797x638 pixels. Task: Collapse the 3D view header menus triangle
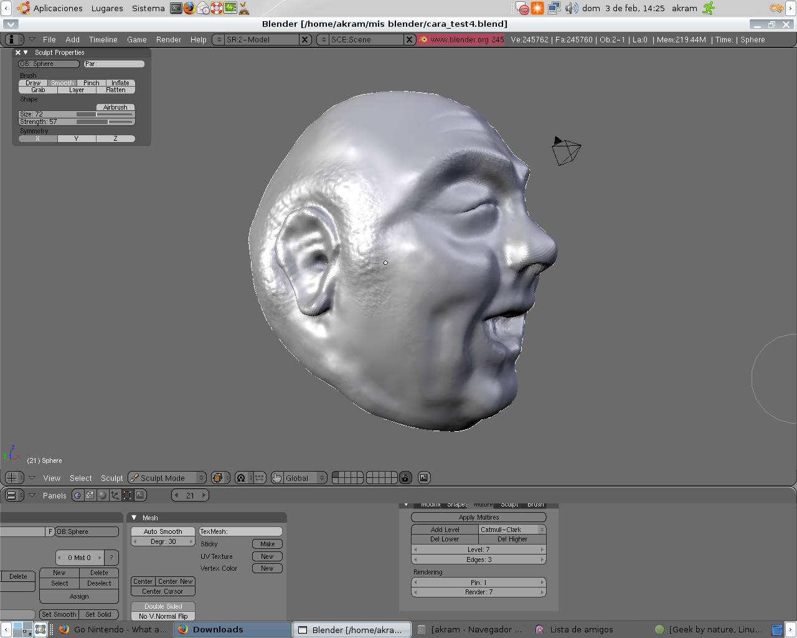(32, 478)
